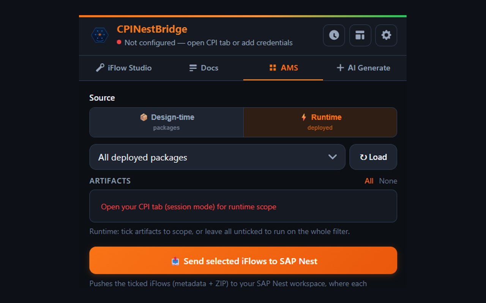Click the CPINestBridge title text

point(152,29)
